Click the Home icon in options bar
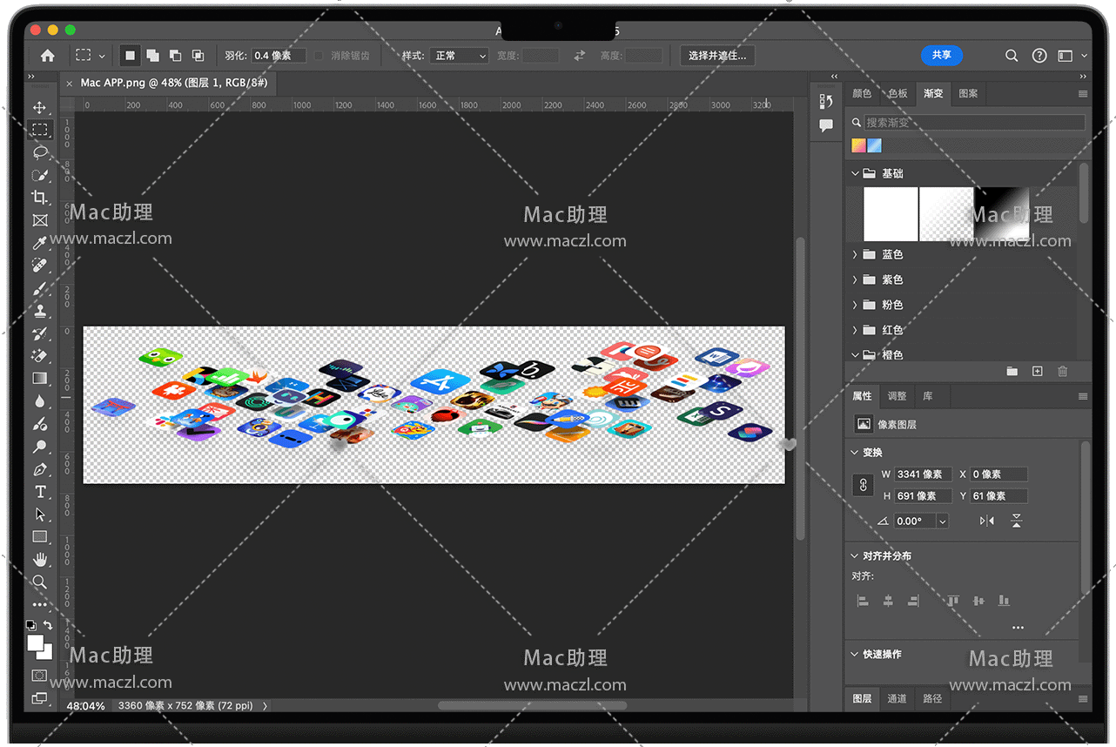 tap(48, 56)
